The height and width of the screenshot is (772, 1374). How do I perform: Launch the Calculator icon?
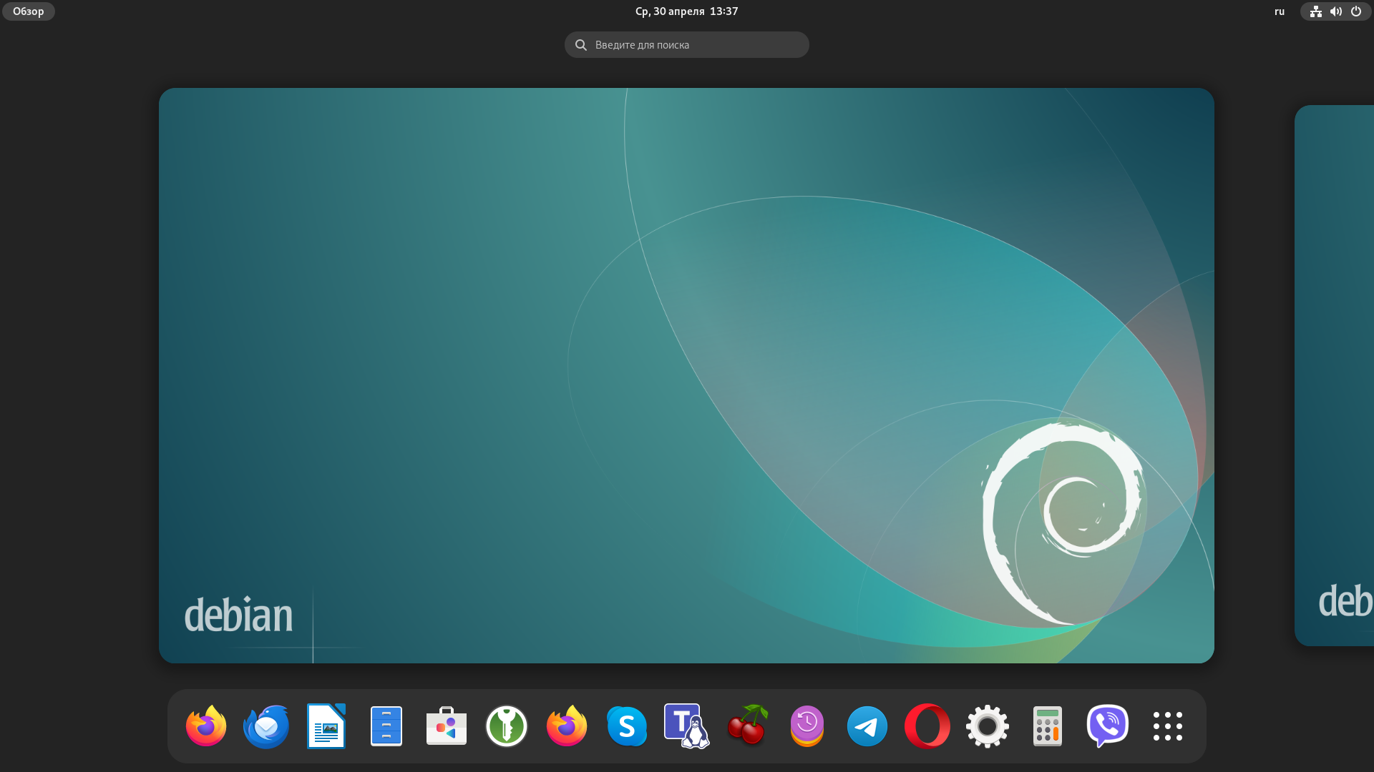pos(1048,726)
